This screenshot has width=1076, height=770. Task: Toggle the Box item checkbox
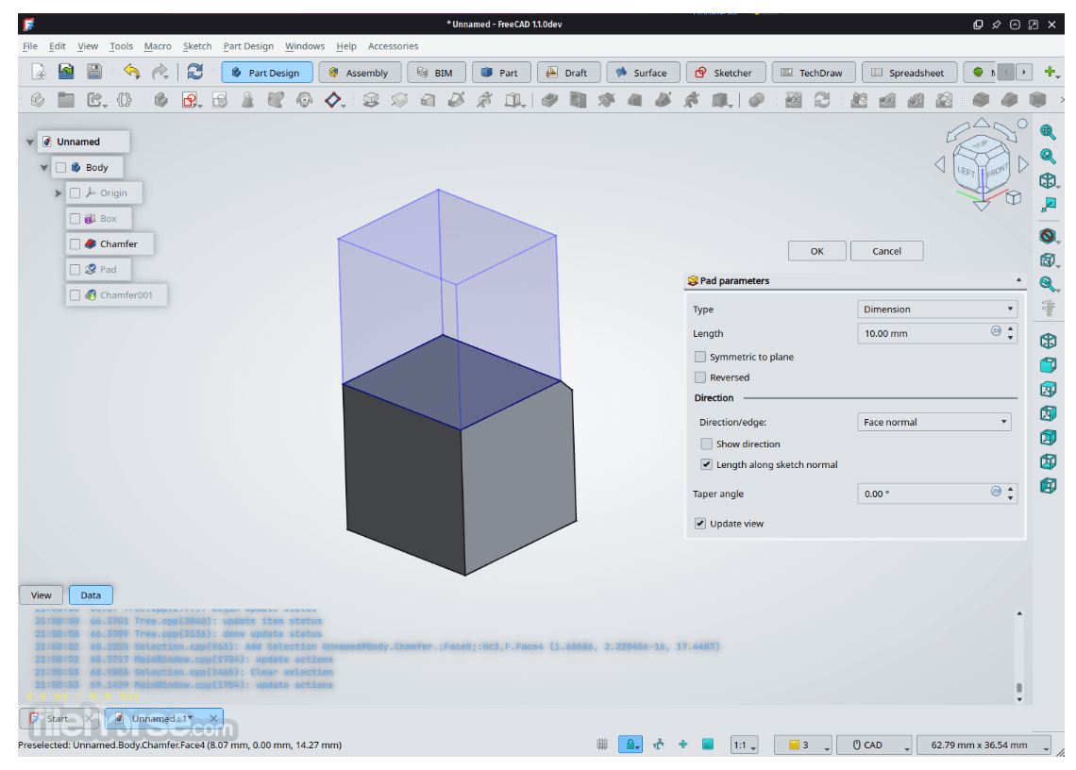click(75, 218)
